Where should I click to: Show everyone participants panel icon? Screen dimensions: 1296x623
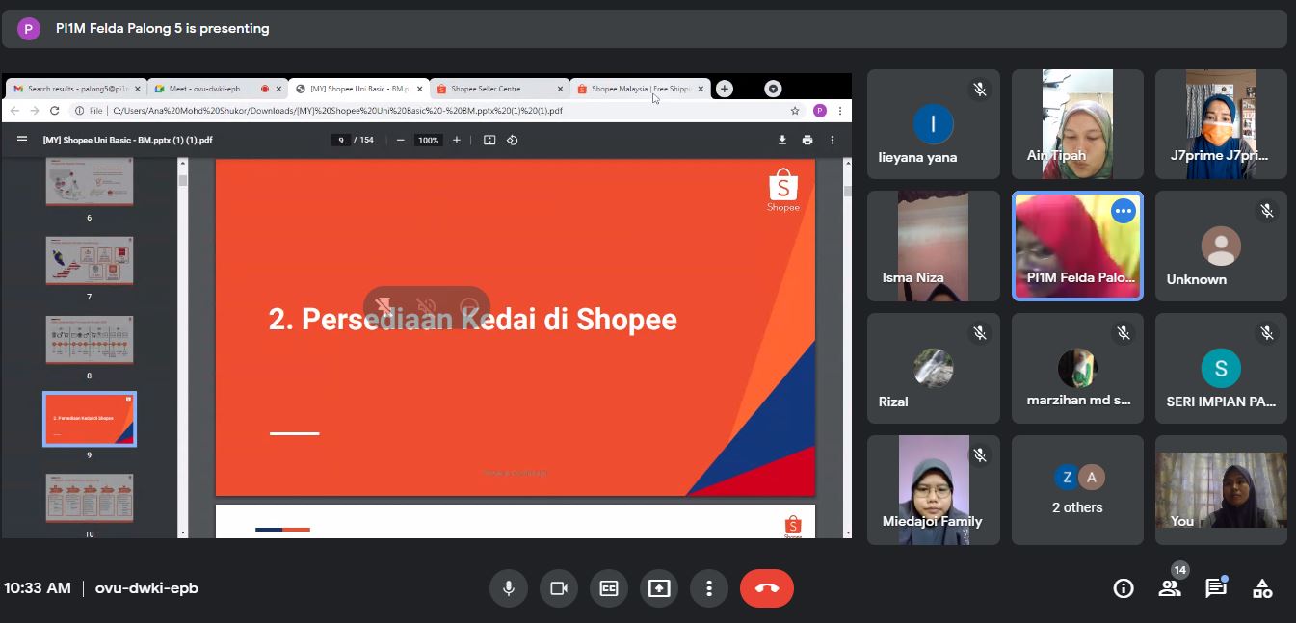tap(1170, 588)
